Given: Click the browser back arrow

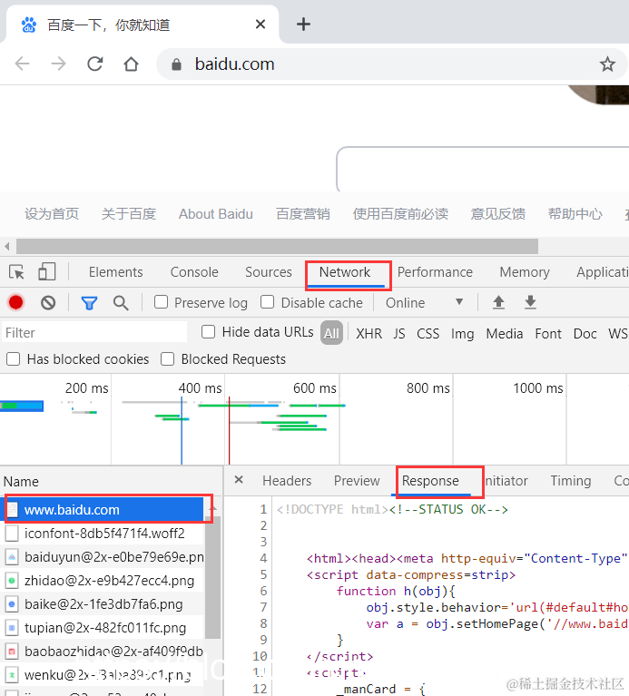Looking at the screenshot, I should click(22, 64).
